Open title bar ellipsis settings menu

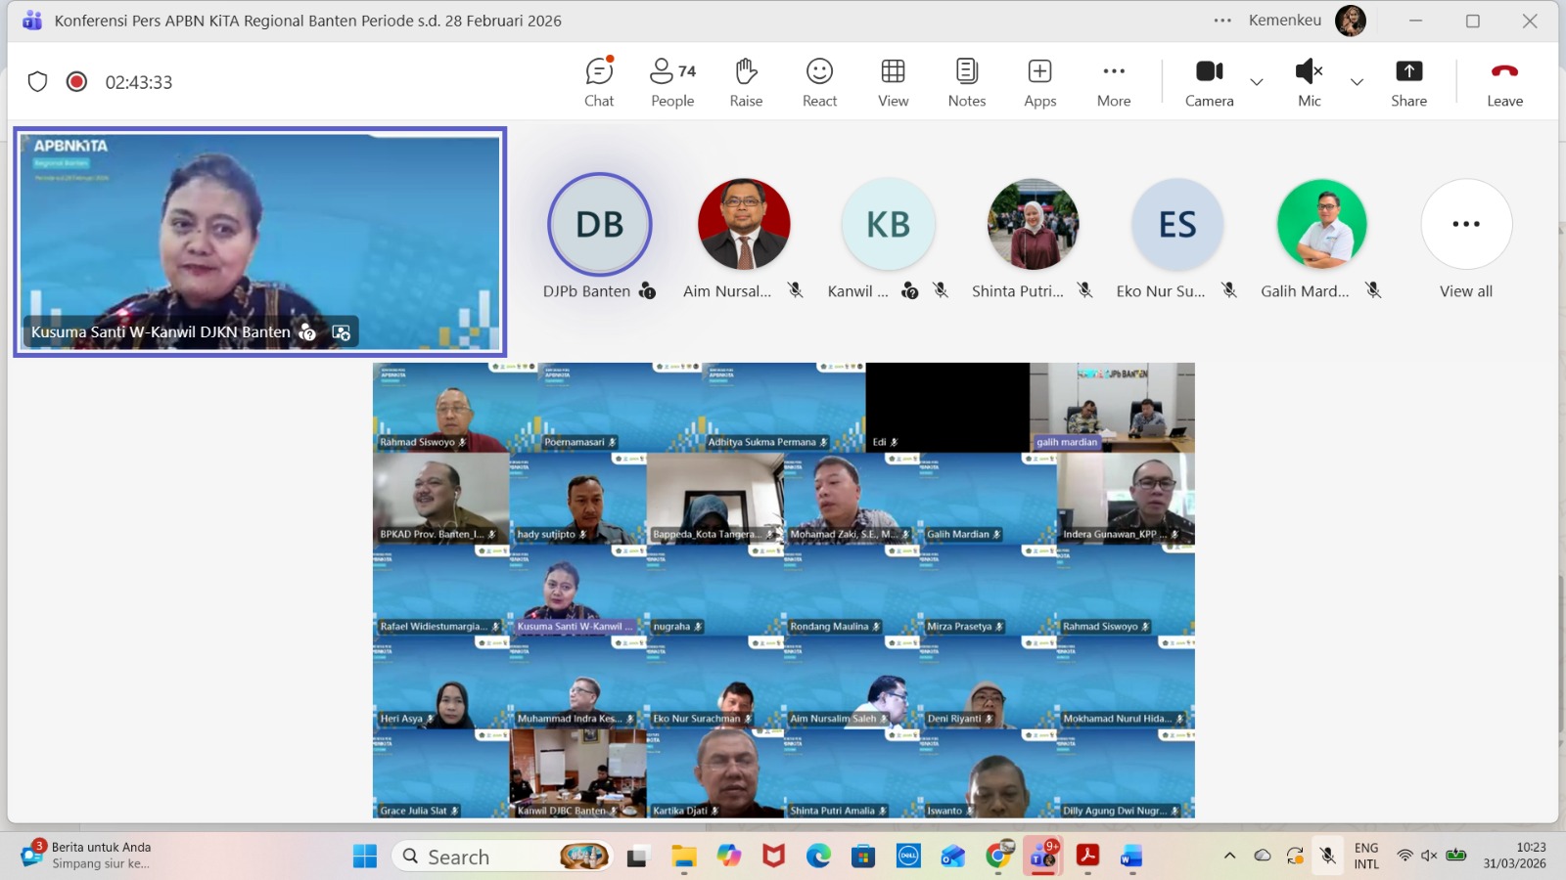pos(1222,21)
